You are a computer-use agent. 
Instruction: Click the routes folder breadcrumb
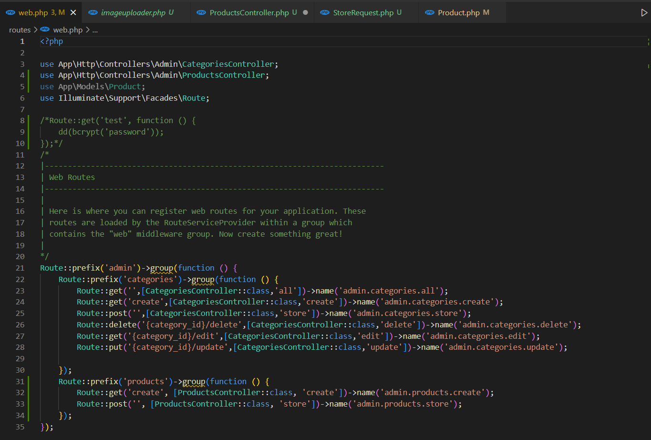point(20,30)
